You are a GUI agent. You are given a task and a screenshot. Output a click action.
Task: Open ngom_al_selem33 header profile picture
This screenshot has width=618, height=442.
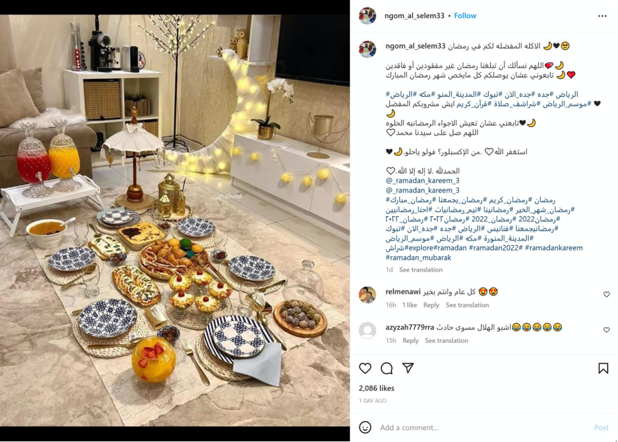click(x=368, y=16)
